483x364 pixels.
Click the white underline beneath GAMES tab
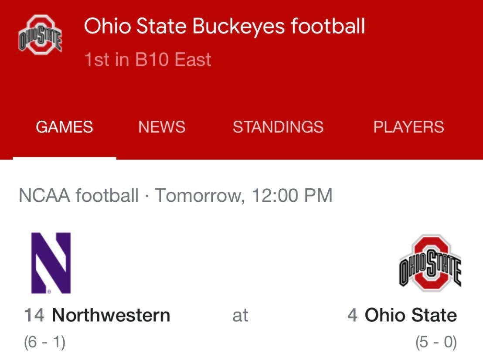point(65,158)
